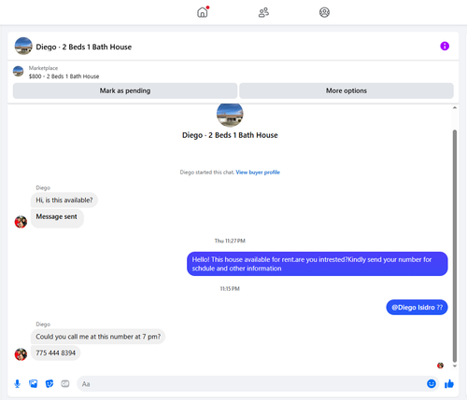Open the GIF picker icon
This screenshot has width=467, height=400.
(65, 384)
